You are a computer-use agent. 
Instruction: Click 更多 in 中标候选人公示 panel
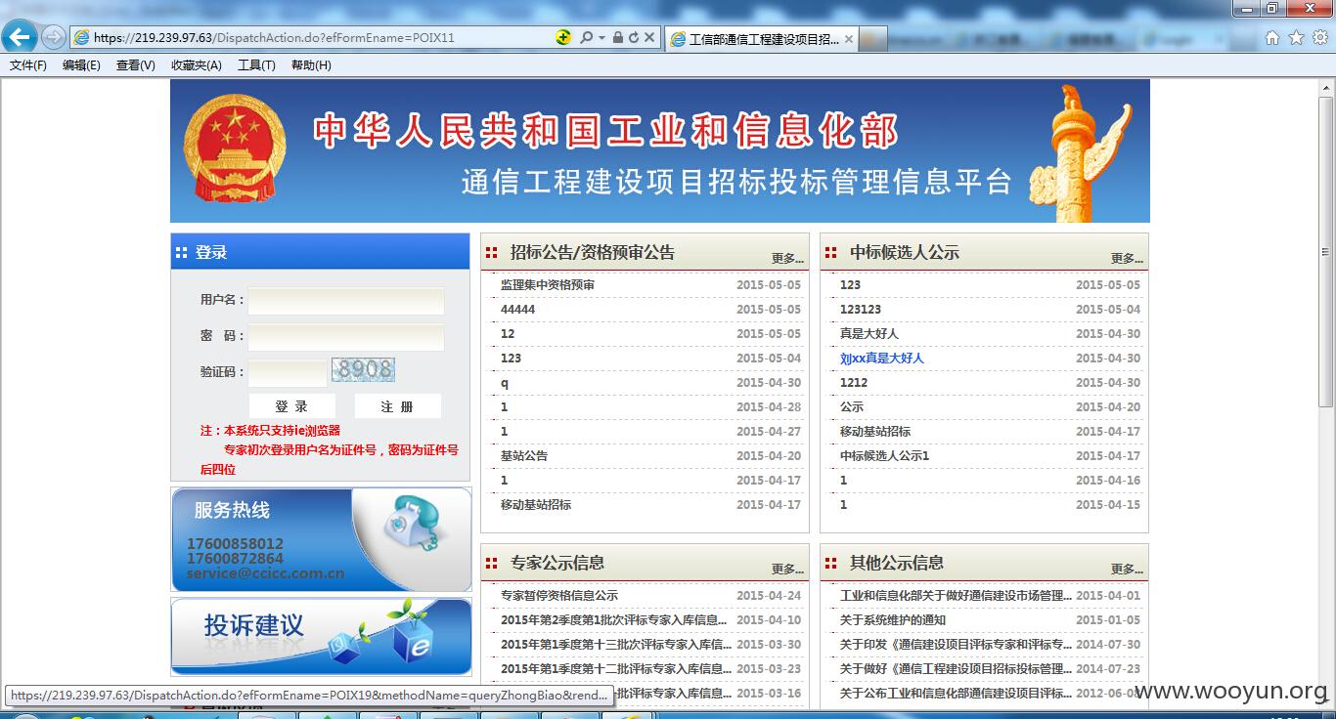point(1127,259)
